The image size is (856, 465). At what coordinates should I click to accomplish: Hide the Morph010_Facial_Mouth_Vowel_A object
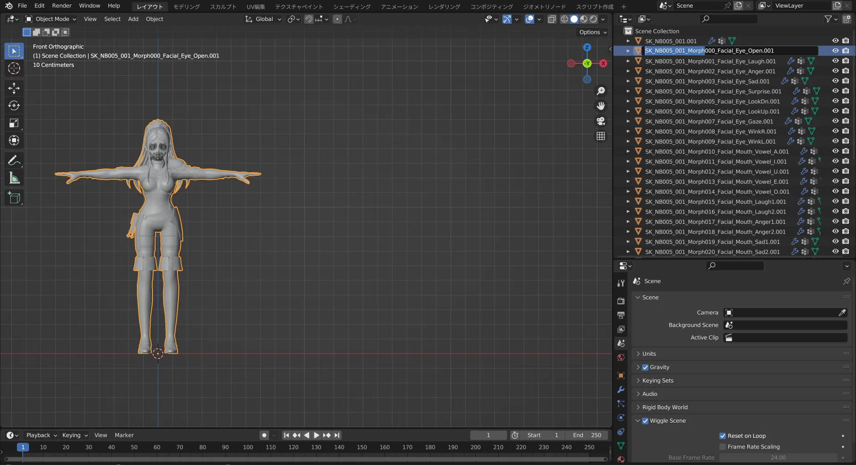[835, 151]
